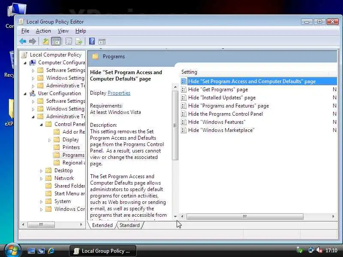Image resolution: width=343 pixels, height=257 pixels.
Task: Click the description pane vertical scrollbar thumb
Action: 175,126
